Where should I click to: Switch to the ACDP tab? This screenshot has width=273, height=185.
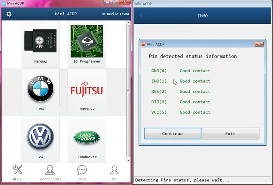17,173
